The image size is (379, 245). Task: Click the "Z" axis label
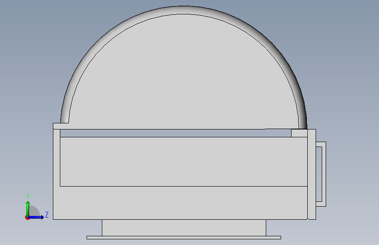tap(47, 214)
